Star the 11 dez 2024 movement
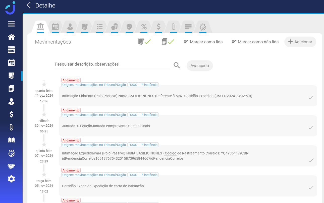The height and width of the screenshot is (203, 324). (x=44, y=85)
